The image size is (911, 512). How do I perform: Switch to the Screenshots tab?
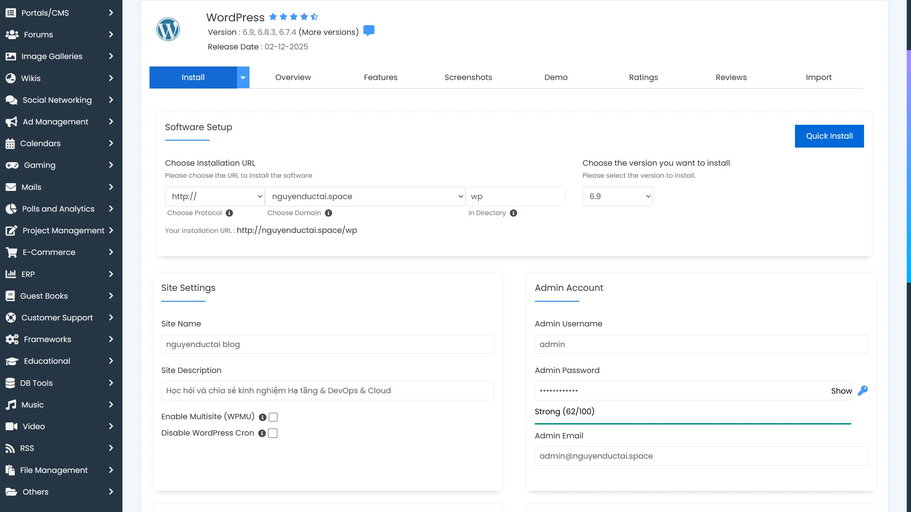(x=468, y=77)
